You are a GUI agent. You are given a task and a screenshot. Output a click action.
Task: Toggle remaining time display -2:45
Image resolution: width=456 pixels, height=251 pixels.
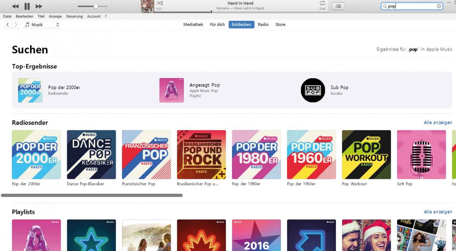coord(322,9)
